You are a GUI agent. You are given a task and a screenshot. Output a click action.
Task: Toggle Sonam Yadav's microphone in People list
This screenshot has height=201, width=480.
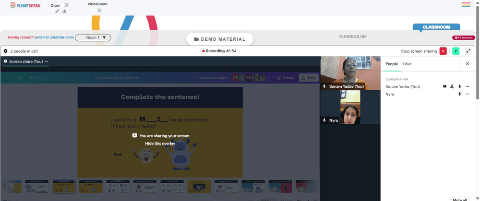(459, 86)
